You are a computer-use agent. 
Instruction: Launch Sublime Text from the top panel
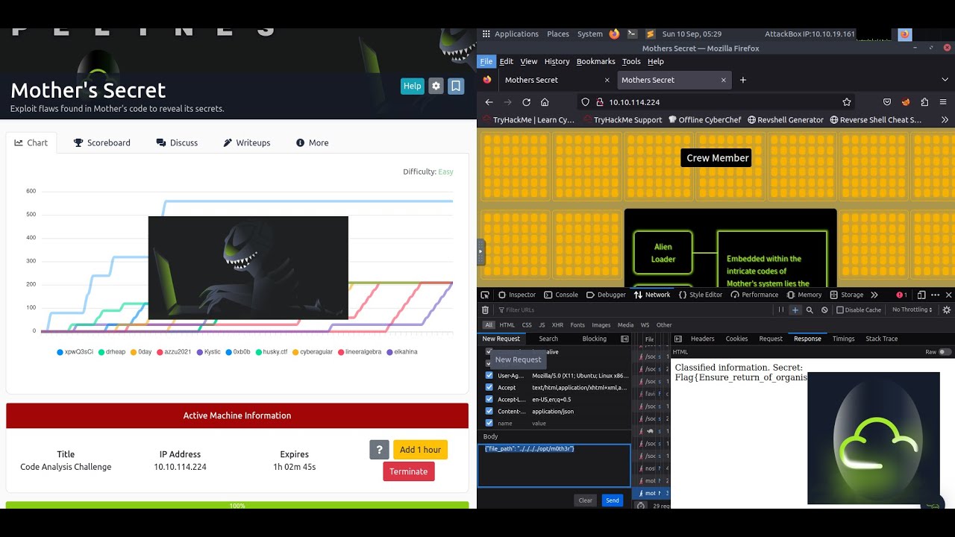(650, 34)
